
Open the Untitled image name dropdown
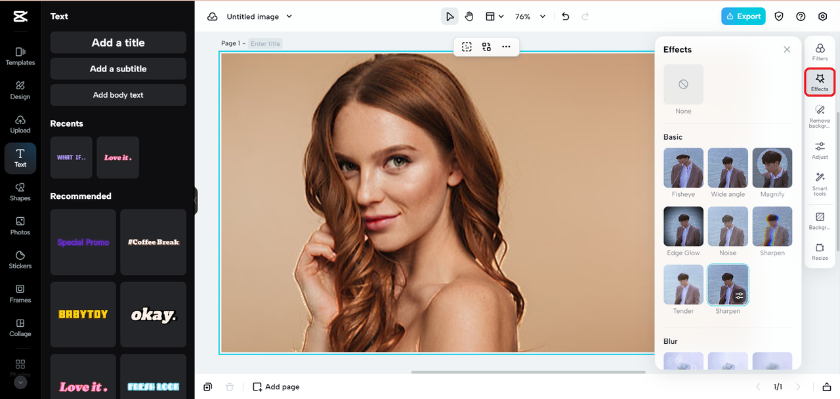259,16
